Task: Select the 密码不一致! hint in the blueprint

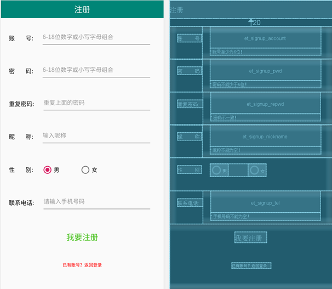Action: (266, 117)
